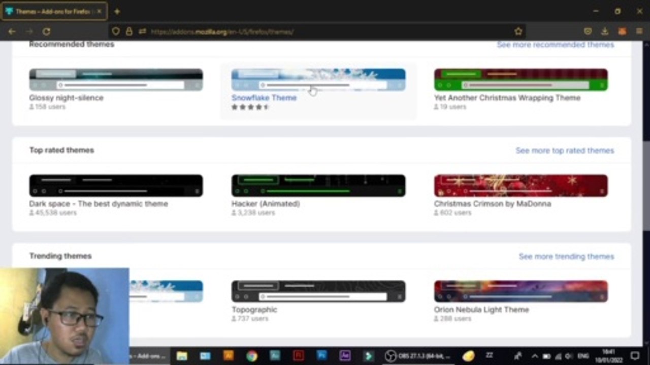Click the Glossy night-silence title link
650x365 pixels.
(x=66, y=98)
